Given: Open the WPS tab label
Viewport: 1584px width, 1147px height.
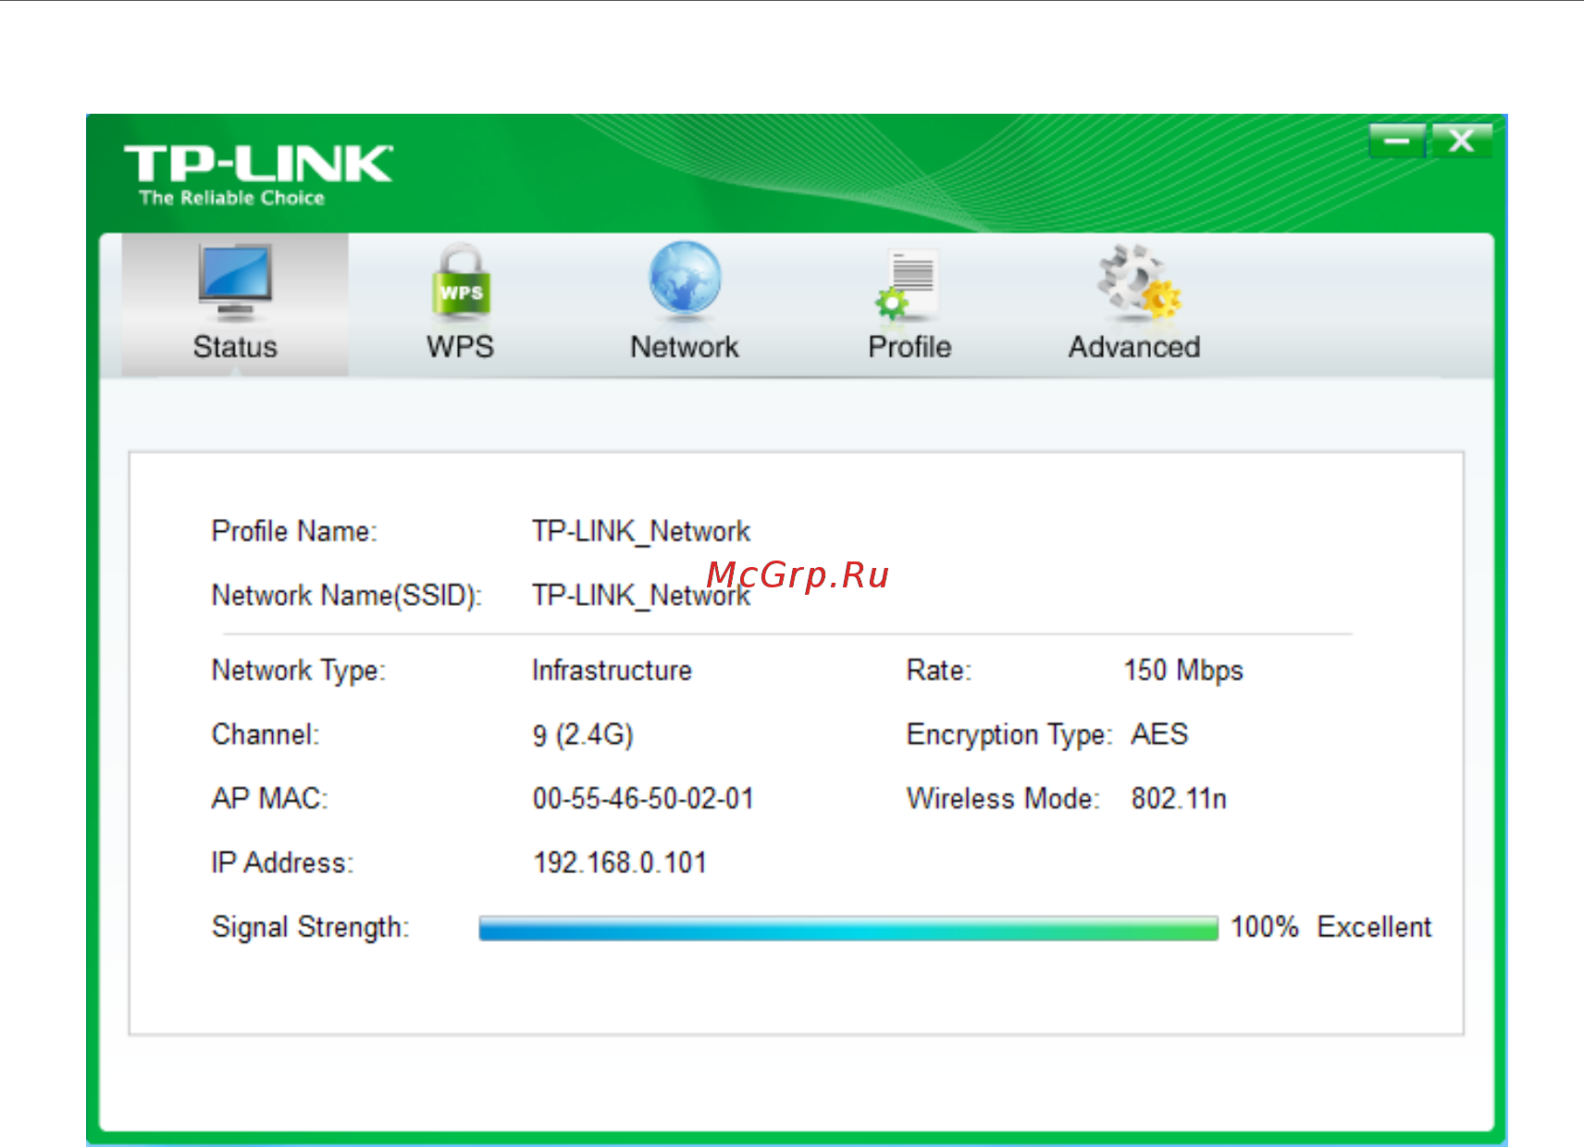Looking at the screenshot, I should 460,347.
